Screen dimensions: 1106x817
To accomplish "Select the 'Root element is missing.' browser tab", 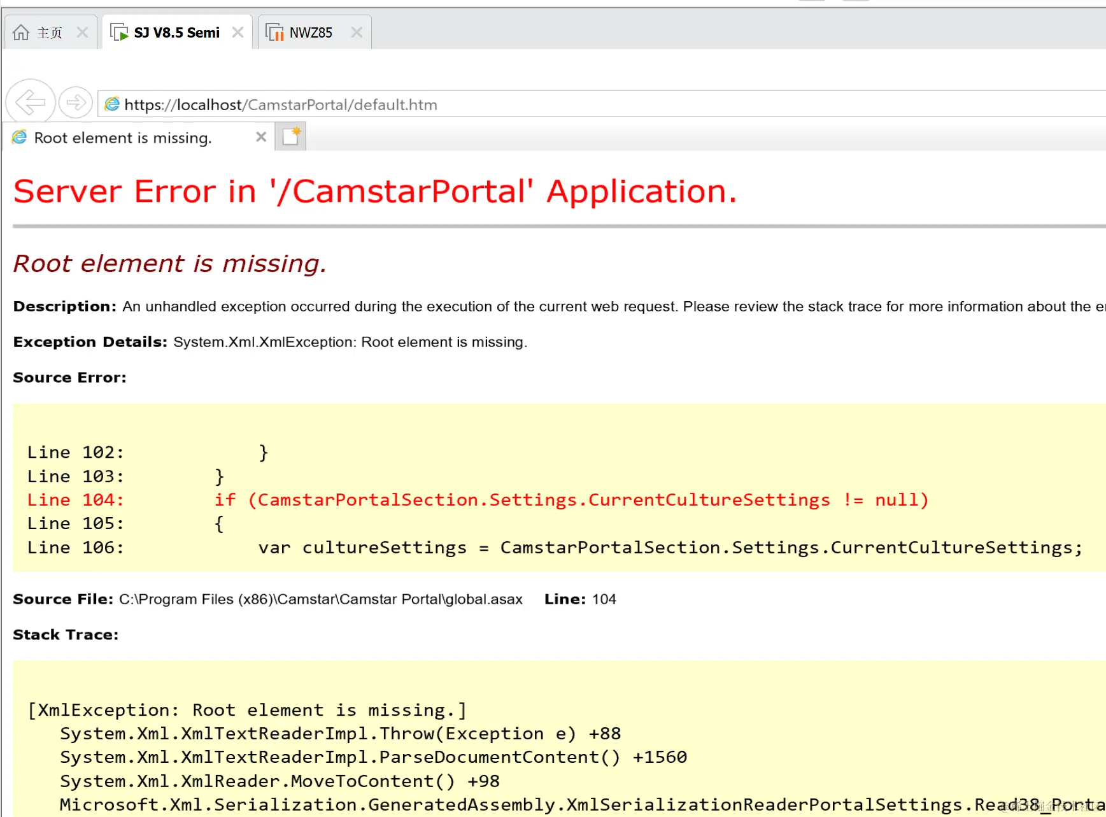I will coord(139,137).
